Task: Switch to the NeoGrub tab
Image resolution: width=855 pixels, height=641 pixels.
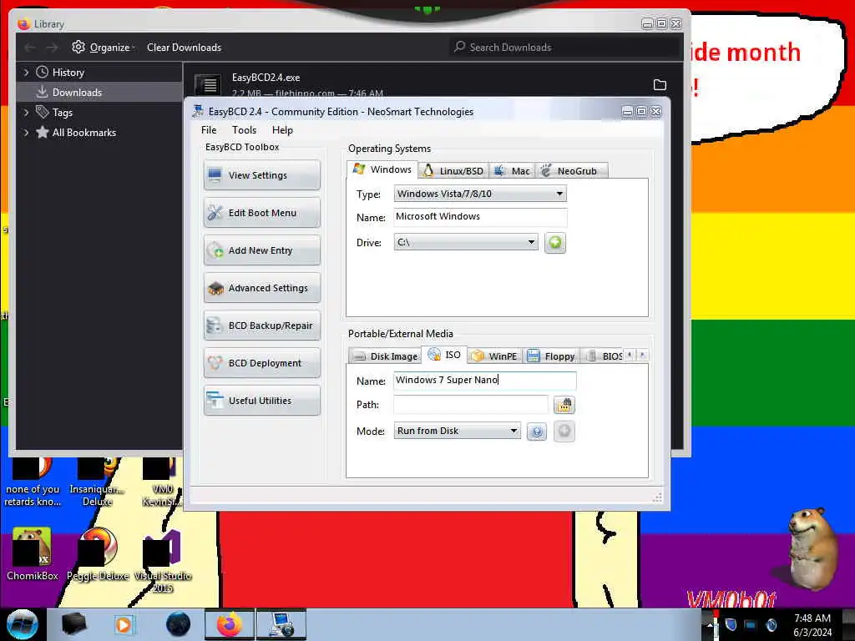Action: click(570, 170)
